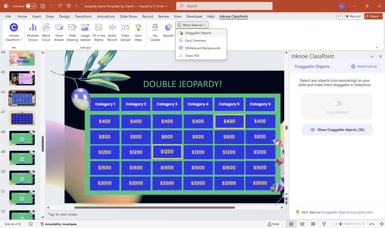Select slide 47 thumbnail

point(22,118)
